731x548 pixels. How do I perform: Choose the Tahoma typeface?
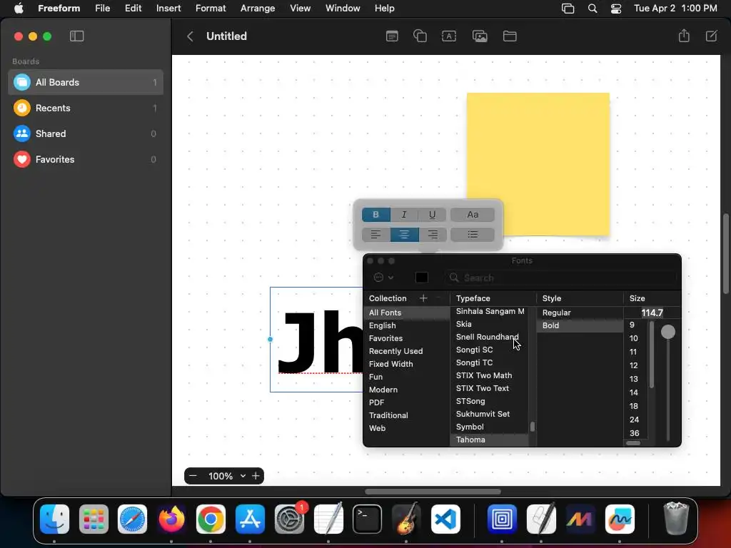[x=489, y=440]
